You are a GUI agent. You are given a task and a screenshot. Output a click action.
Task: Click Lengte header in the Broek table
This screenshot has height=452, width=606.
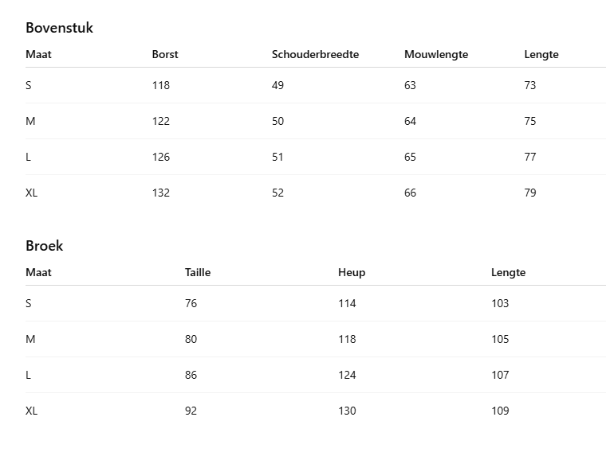click(508, 273)
